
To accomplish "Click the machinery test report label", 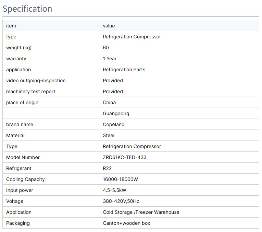I will tap(30, 91).
